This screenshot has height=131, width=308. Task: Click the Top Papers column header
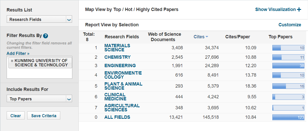point(281,37)
